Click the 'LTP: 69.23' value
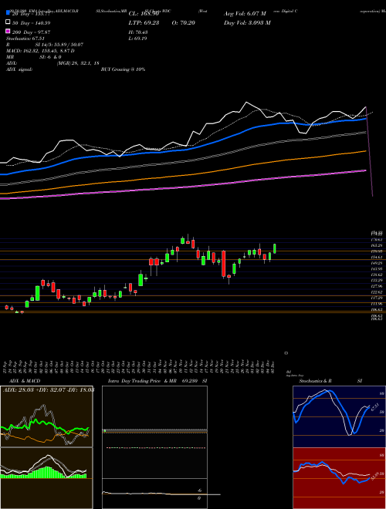 click(x=144, y=23)
